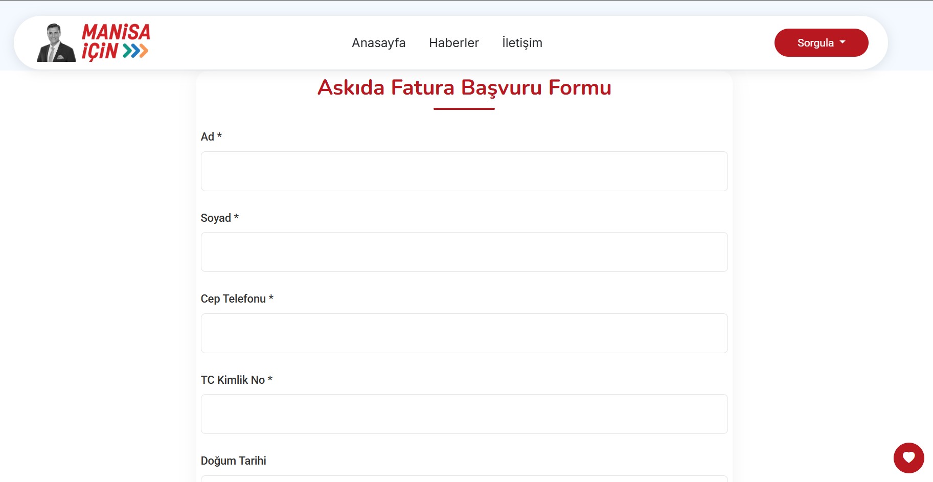Image resolution: width=933 pixels, height=482 pixels.
Task: Open the Sorgula button menu
Action: 815,43
